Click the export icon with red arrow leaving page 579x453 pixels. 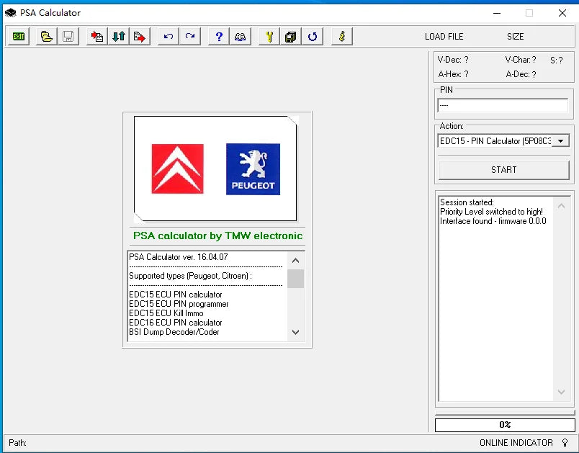pos(140,37)
